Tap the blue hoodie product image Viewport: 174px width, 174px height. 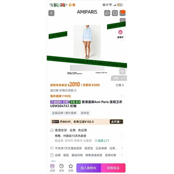click(87, 42)
